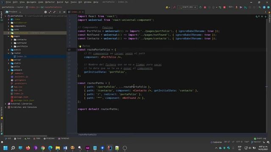Open the Find tool window
Viewport: 271px width, 152px height.
pyautogui.click(x=18, y=138)
